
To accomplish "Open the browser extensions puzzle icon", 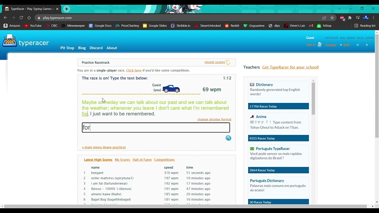I will [x=350, y=18].
